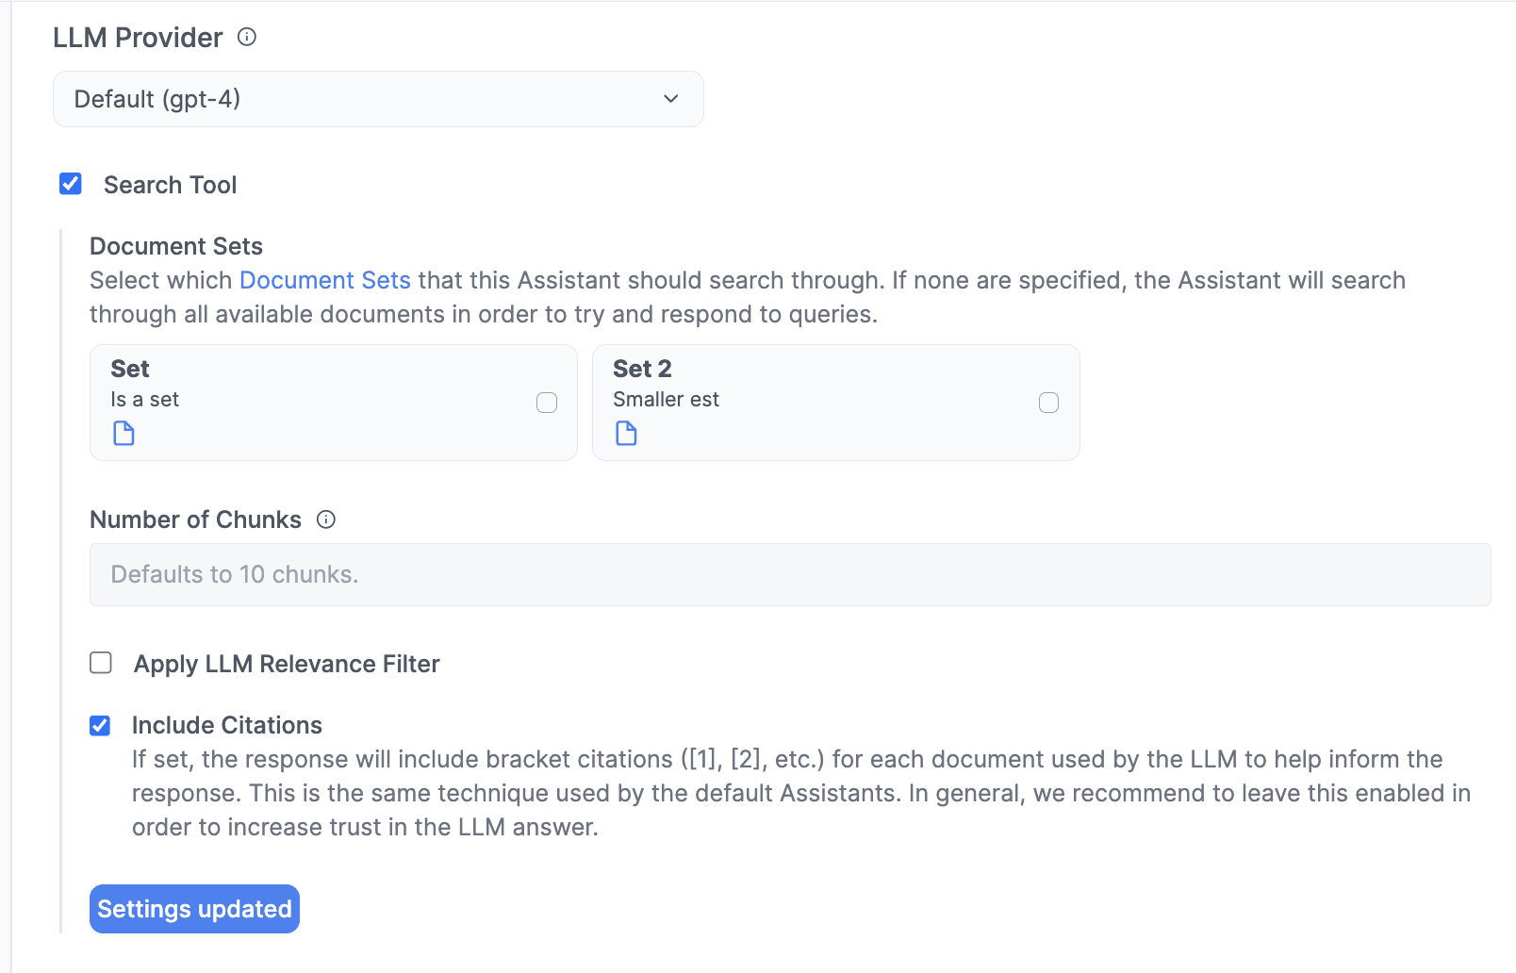This screenshot has width=1516, height=973.
Task: Open the Document Sets link
Action: pyautogui.click(x=325, y=280)
